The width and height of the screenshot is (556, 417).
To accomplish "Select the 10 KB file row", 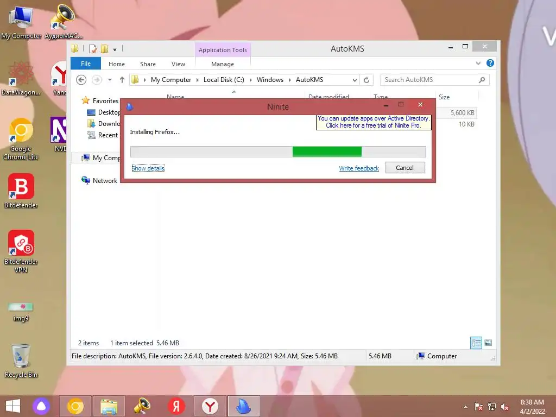I will (457, 124).
